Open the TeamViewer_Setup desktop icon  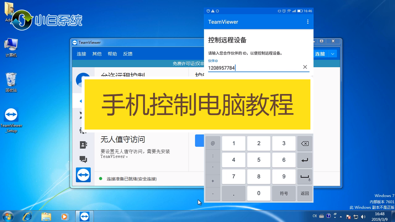pyautogui.click(x=11, y=120)
